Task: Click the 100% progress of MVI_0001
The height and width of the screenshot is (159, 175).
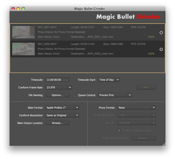Action: pos(151,37)
